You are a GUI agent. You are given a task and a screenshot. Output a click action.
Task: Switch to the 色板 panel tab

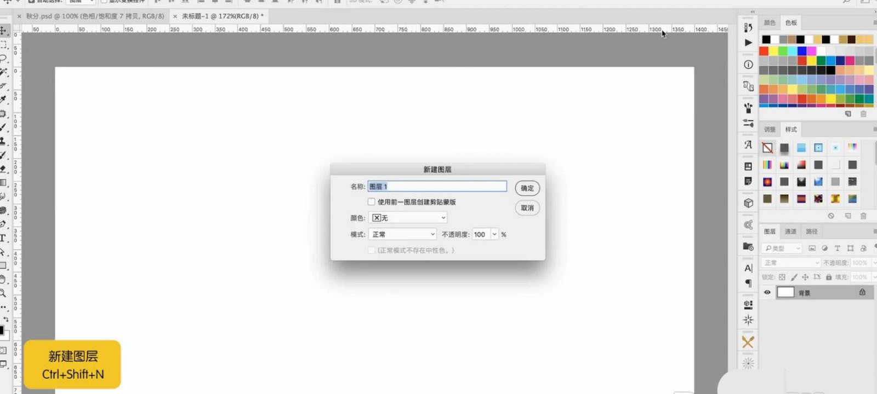[791, 22]
